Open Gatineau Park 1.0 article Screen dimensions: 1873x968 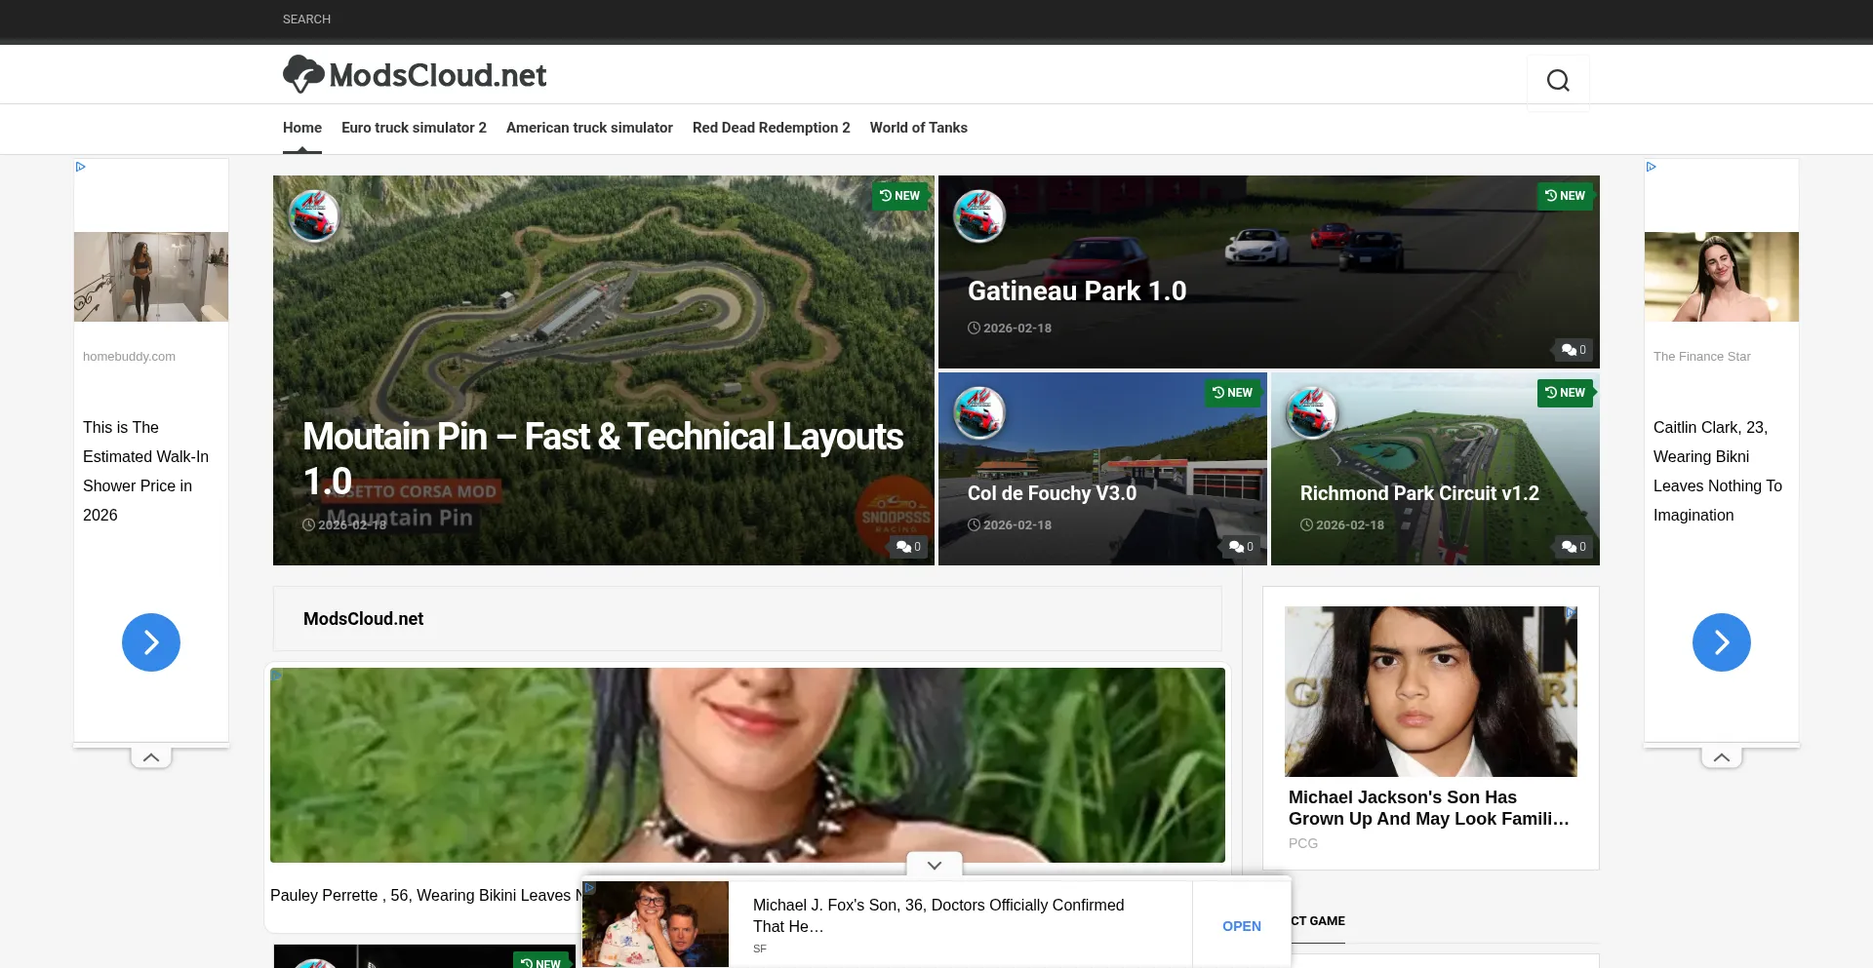click(1077, 290)
